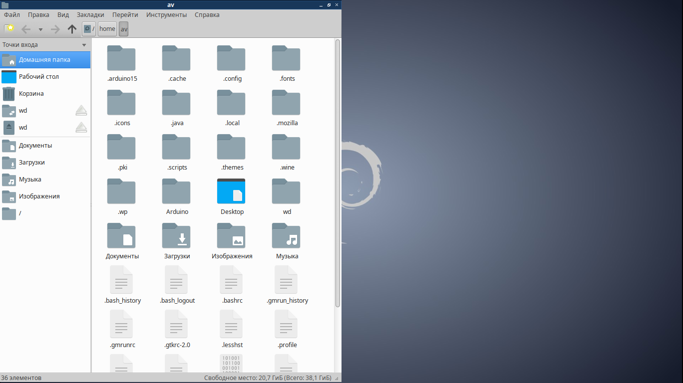Open Музыка bookmark in the sidebar
Image resolution: width=683 pixels, height=383 pixels.
click(x=45, y=180)
